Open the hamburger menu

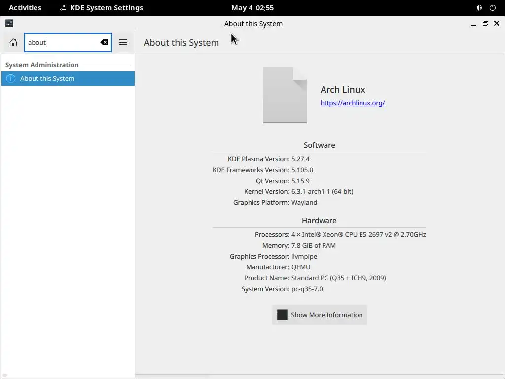tap(123, 42)
